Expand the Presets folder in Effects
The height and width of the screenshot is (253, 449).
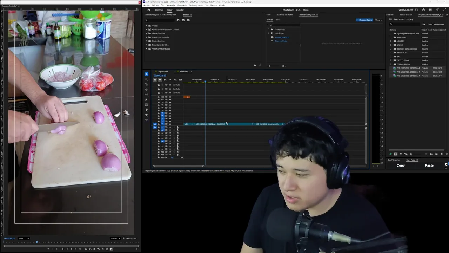point(146,26)
